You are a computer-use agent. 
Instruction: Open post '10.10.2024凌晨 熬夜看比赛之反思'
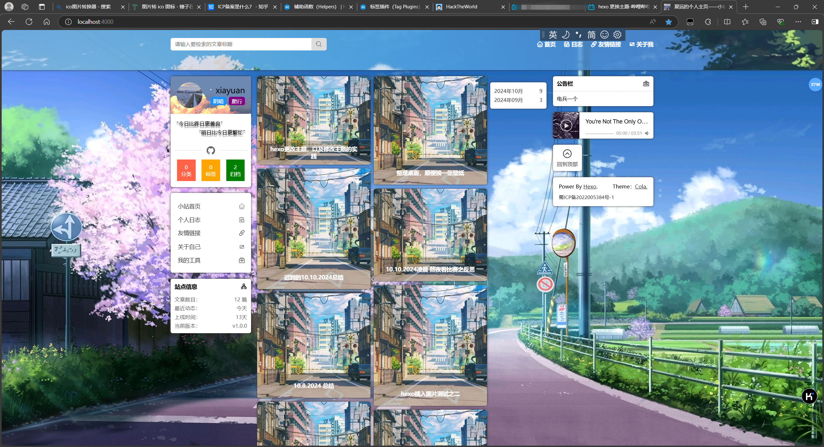click(430, 235)
